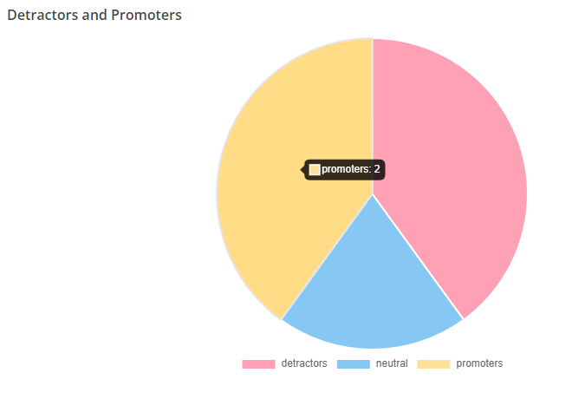Select the Detractors and Promoters chart title
Image resolution: width=572 pixels, height=399 pixels.
tap(94, 15)
